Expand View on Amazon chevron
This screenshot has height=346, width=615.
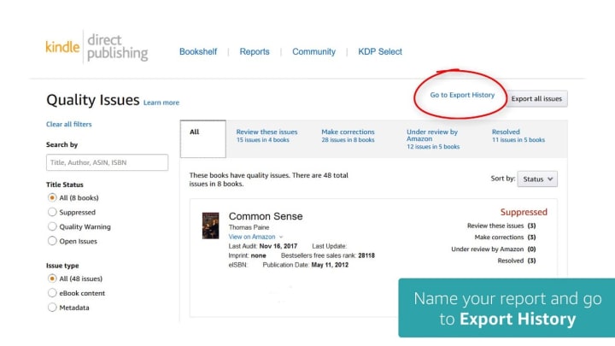[x=281, y=237]
